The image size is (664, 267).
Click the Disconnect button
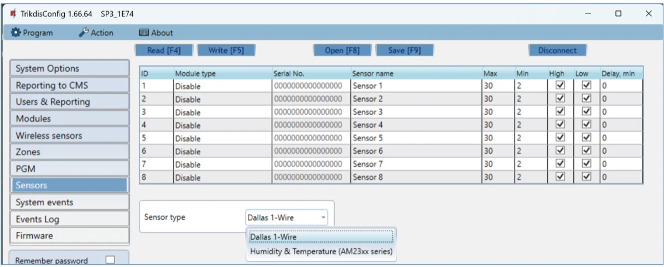[x=557, y=50]
